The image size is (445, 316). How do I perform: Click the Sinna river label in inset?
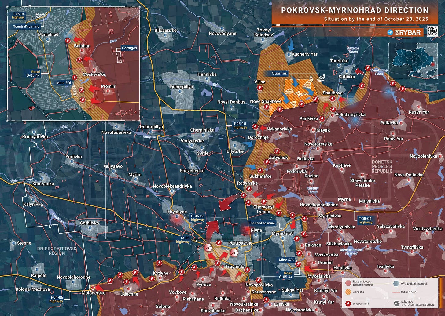tap(113, 41)
